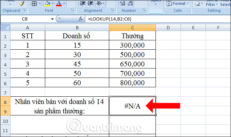Click the cell showing 800,000
Image resolution: width=231 pixels, height=137 pixels.
(x=133, y=82)
